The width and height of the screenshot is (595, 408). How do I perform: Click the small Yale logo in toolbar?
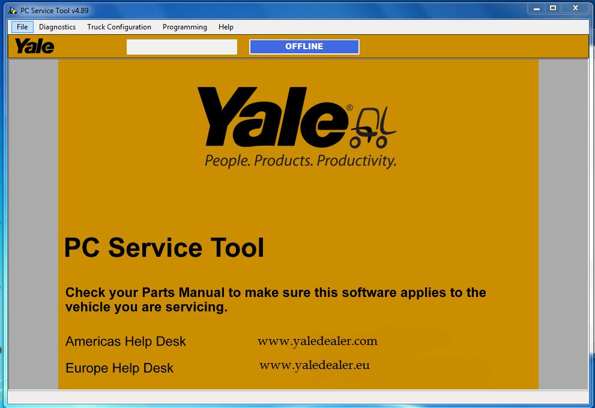[x=35, y=46]
